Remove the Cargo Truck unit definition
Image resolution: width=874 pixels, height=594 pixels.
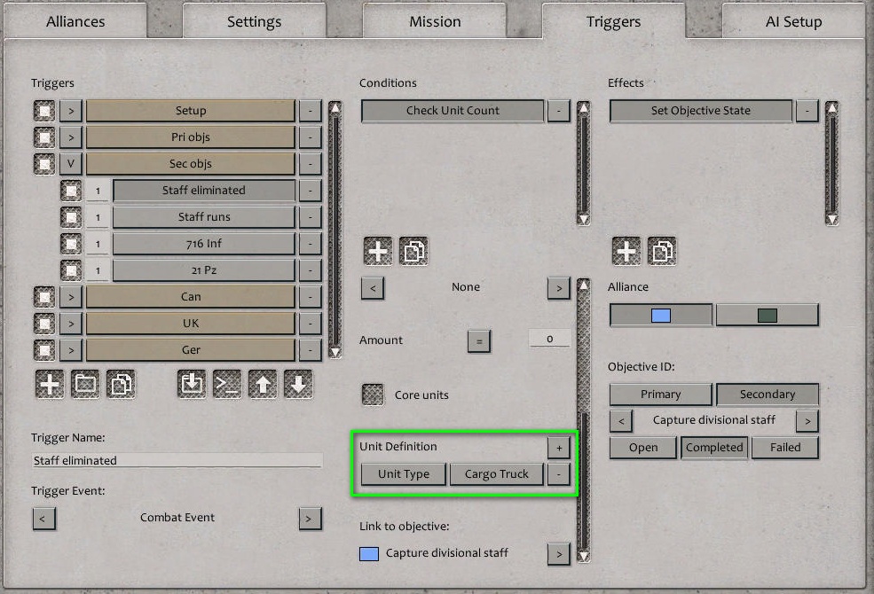coord(559,474)
